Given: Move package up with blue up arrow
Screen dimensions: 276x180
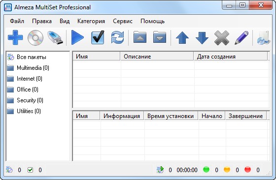Looking at the screenshot, I should coord(182,38).
